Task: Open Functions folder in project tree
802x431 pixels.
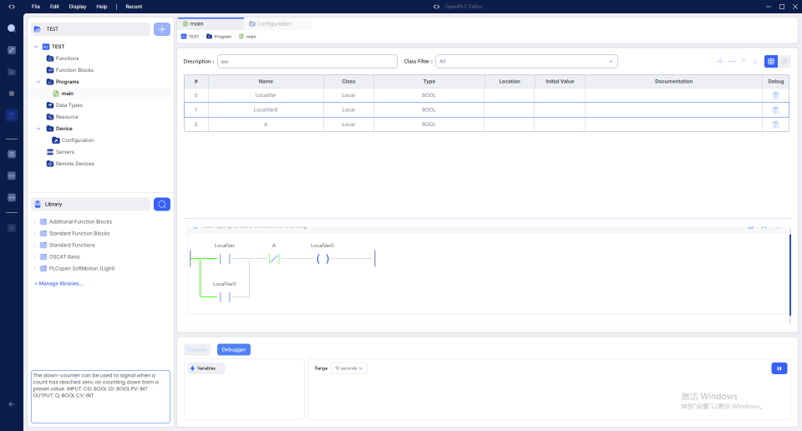Action: pyautogui.click(x=67, y=58)
